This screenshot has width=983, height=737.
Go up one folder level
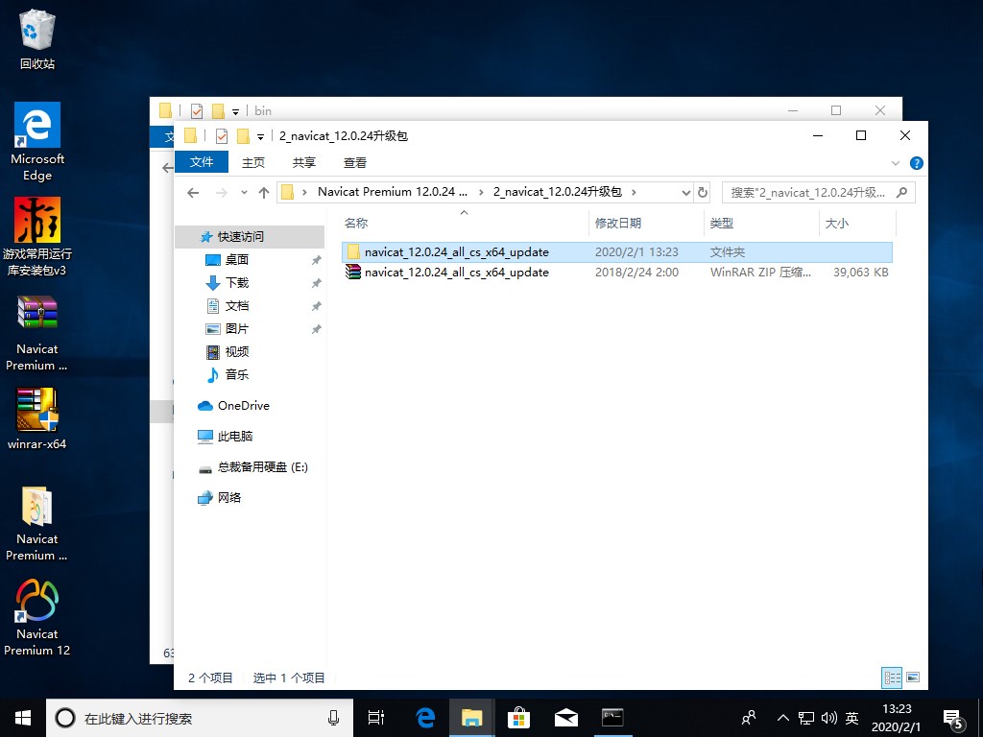point(264,192)
